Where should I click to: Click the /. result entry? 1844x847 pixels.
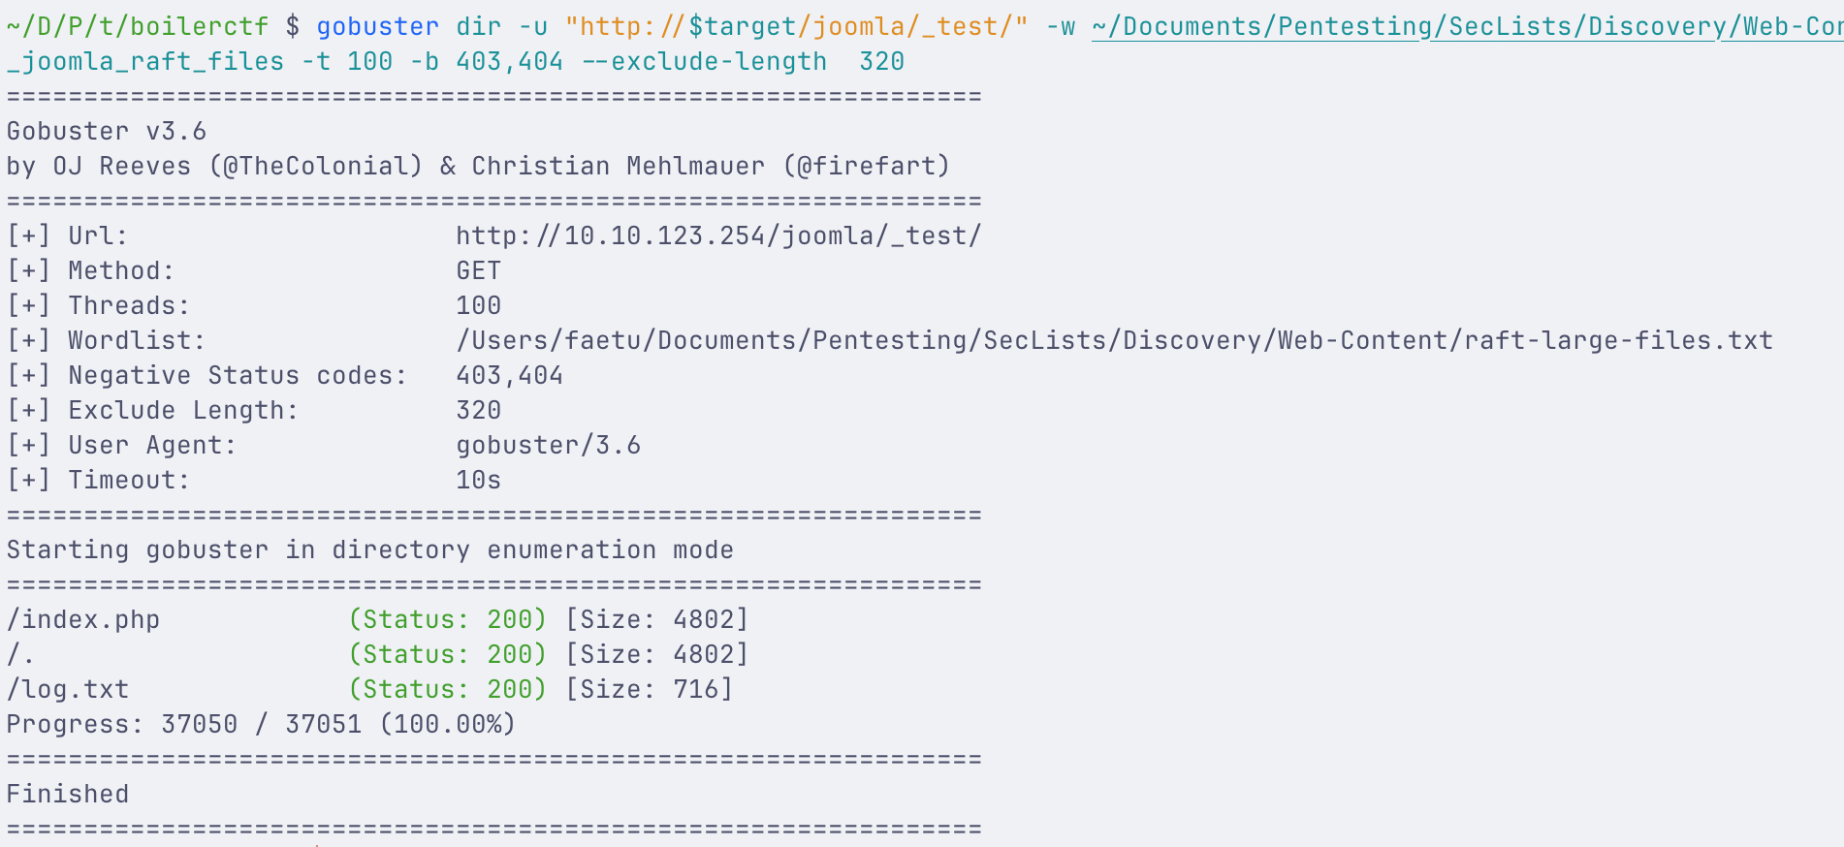[20, 654]
